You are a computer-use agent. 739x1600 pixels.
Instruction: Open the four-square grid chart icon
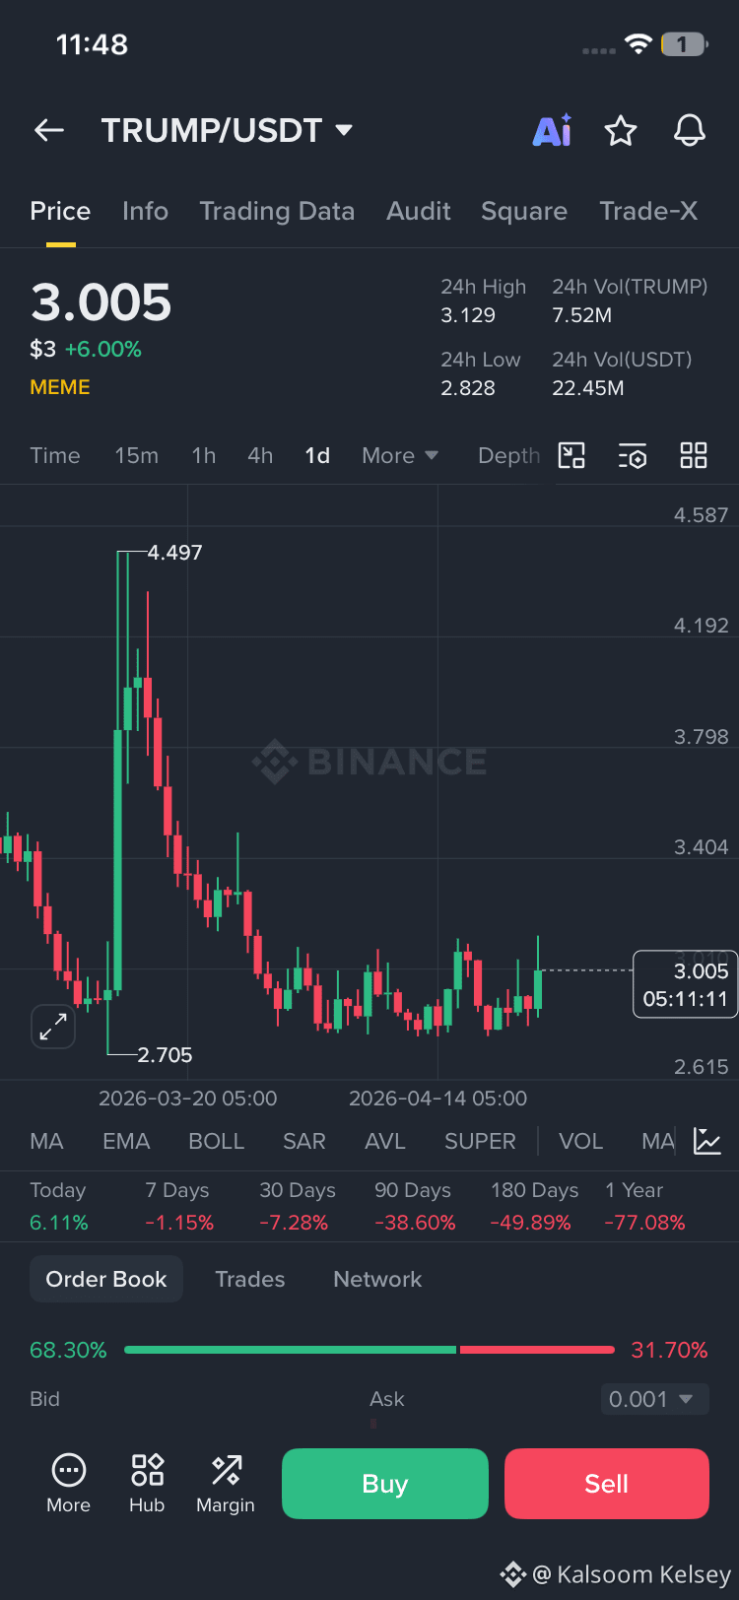[x=694, y=455]
